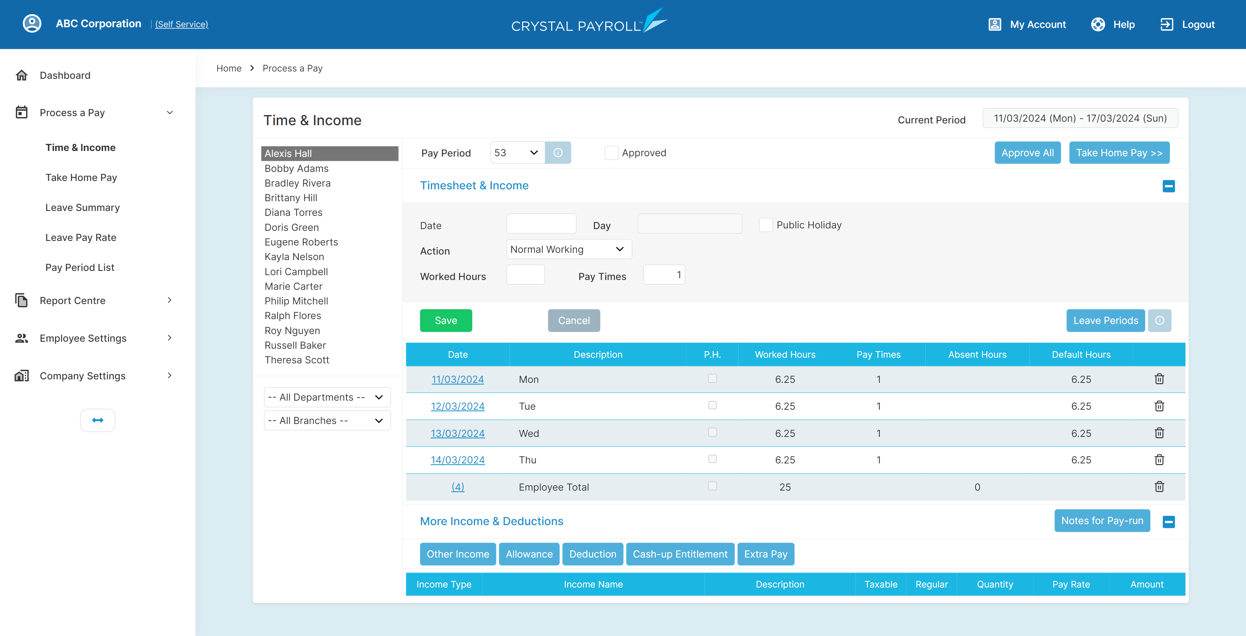The image size is (1246, 636).
Task: Open the Action dropdown showing Normal Working
Action: coord(568,249)
